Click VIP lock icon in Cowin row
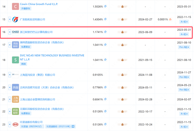 coord(122,6)
